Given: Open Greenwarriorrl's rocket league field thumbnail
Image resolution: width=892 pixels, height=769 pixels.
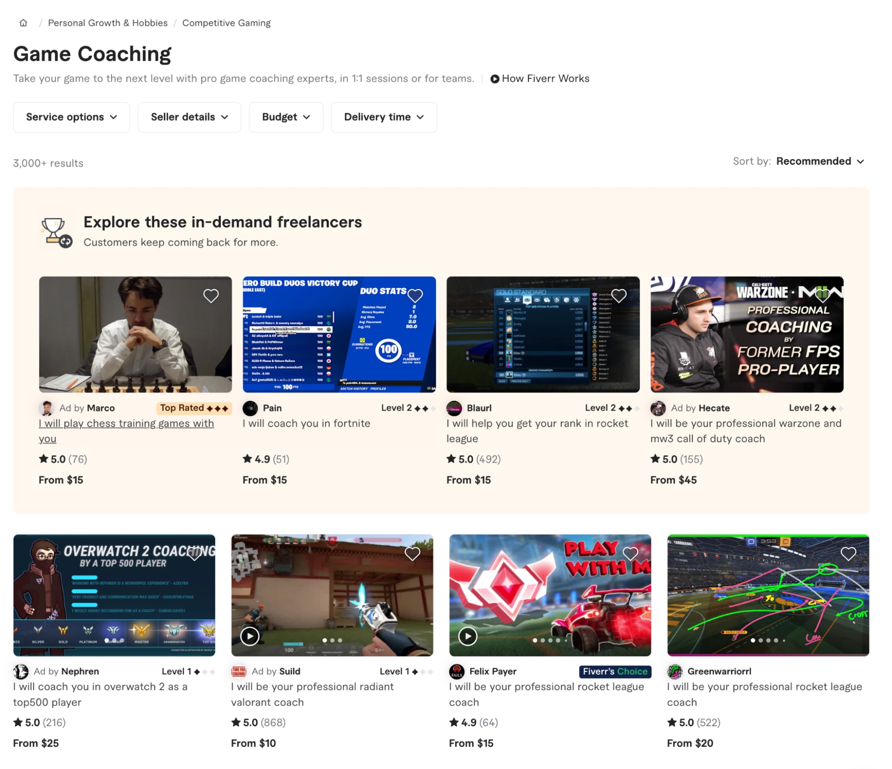Looking at the screenshot, I should point(768,595).
